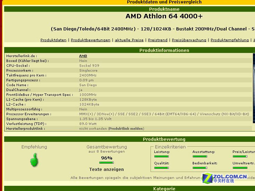This screenshot has height=191, width=255.
Task: Click the 89.0 Watt TDP value
Action: click(88, 124)
